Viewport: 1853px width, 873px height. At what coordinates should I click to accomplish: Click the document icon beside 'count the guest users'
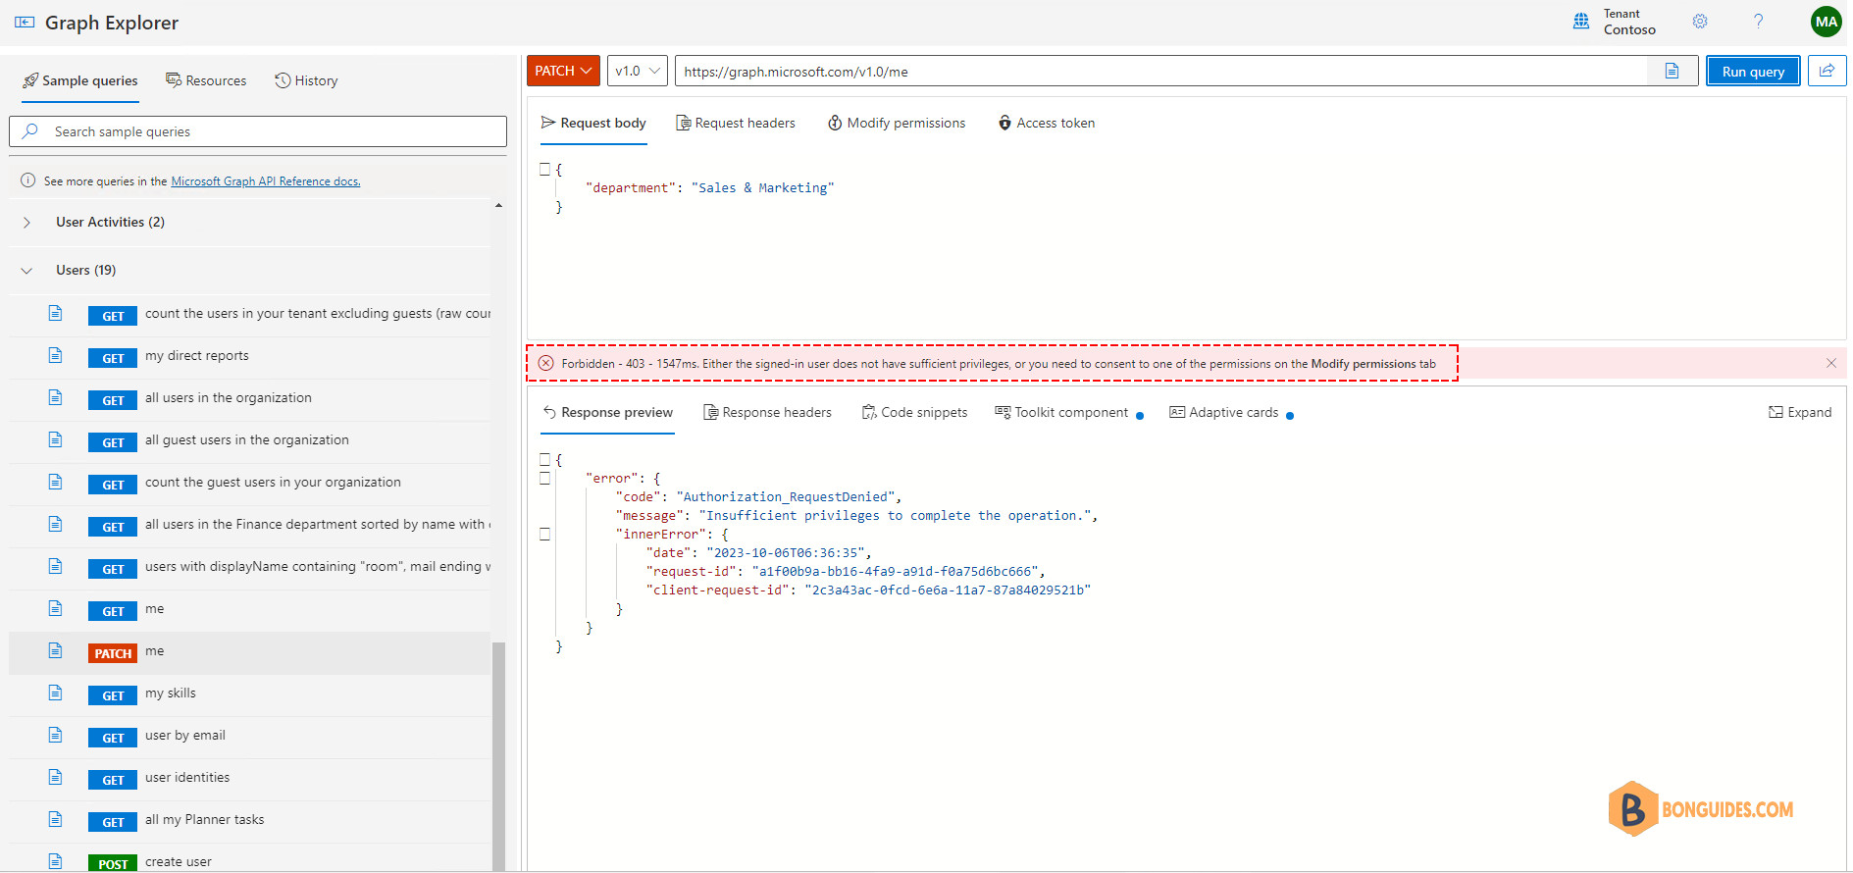click(55, 482)
